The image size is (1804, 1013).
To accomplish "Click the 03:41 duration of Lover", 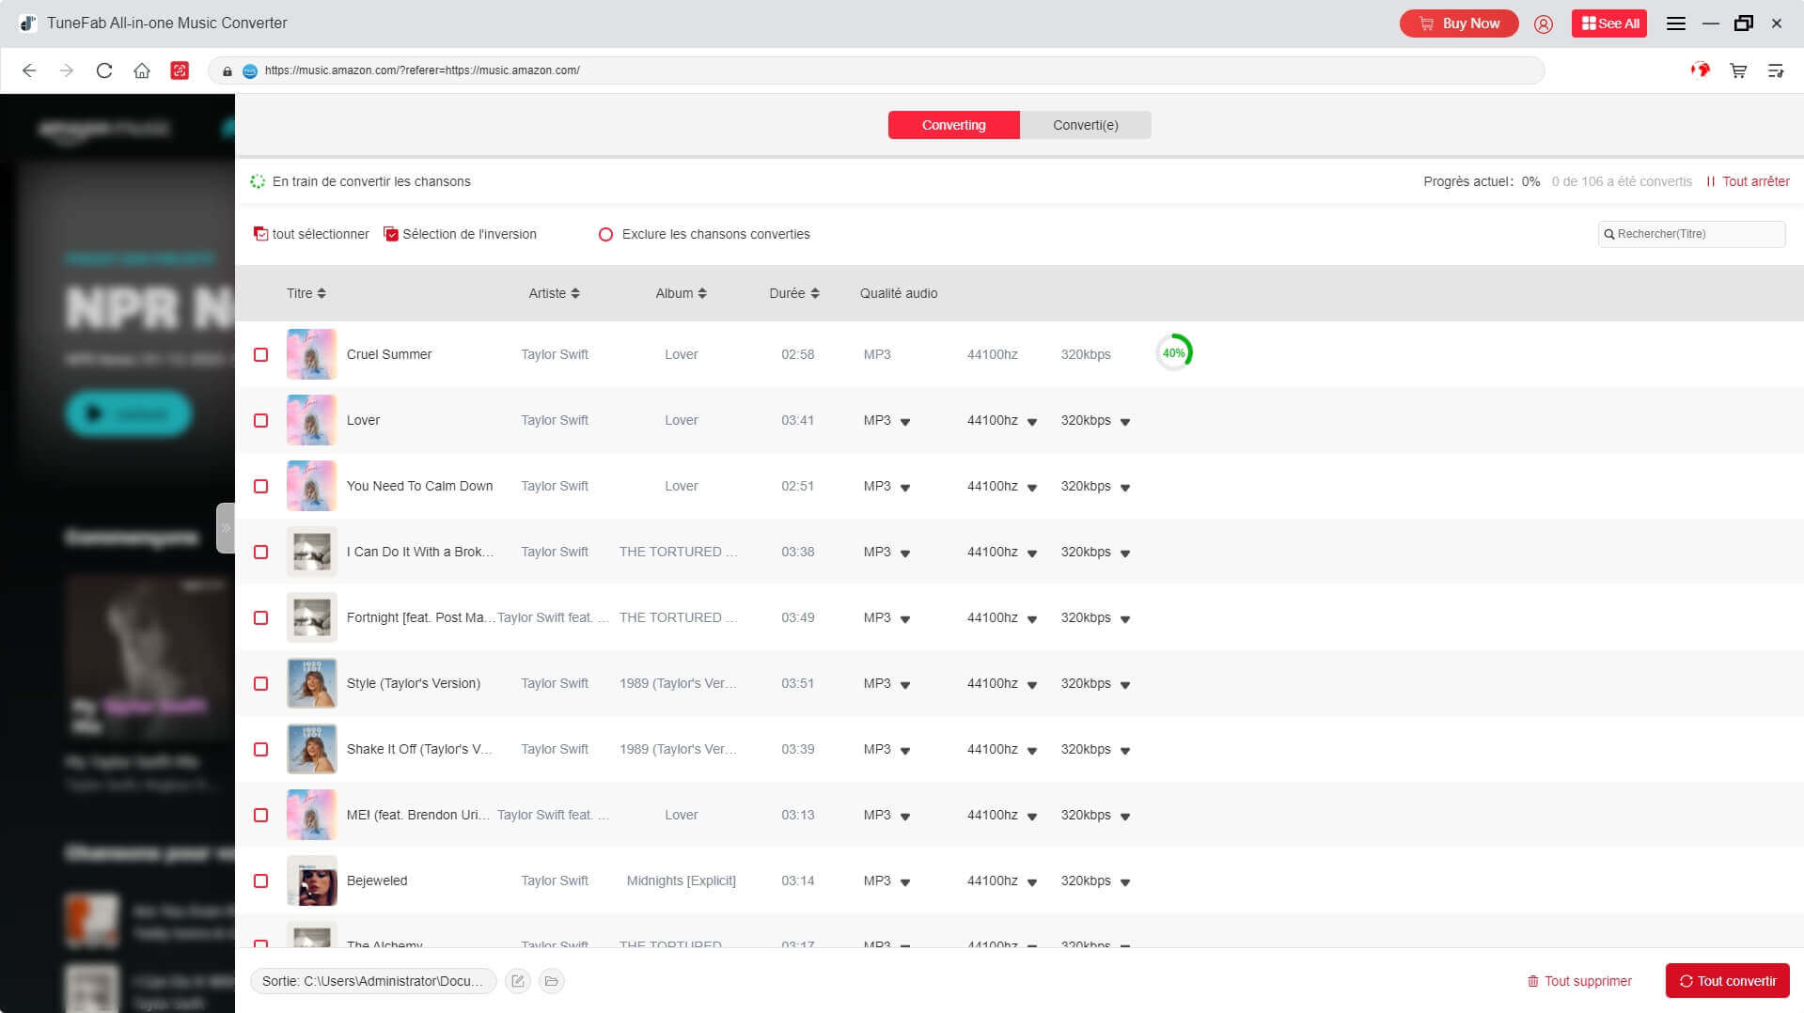I will [797, 420].
